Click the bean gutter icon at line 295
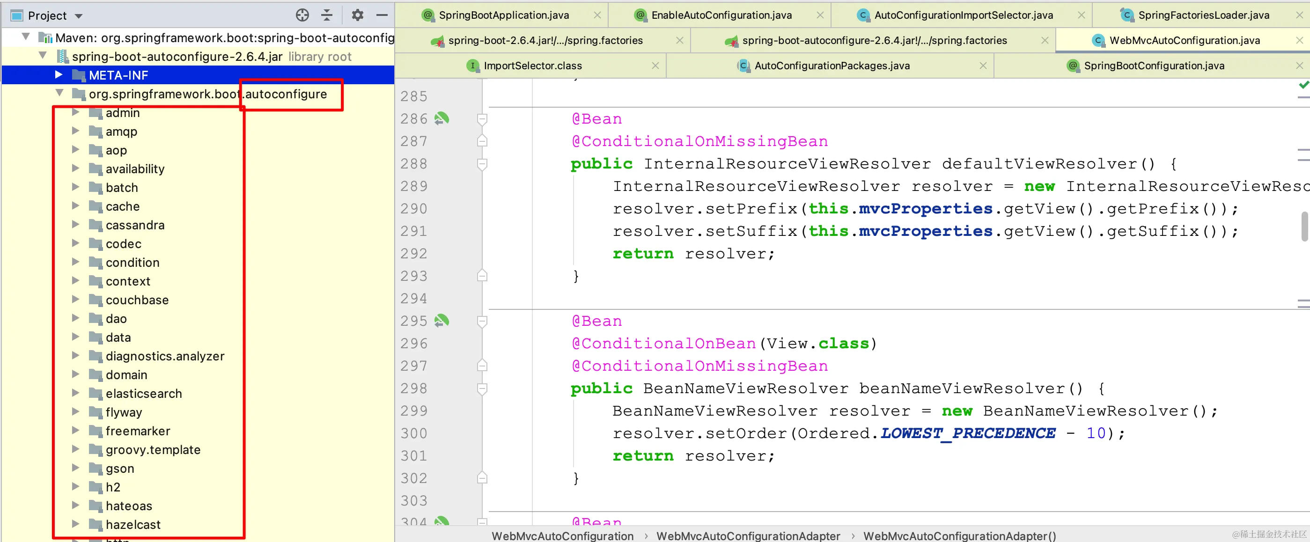Viewport: 1310px width, 542px height. [442, 321]
